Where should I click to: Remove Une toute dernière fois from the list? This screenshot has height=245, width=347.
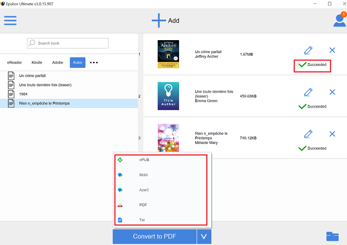[332, 92]
